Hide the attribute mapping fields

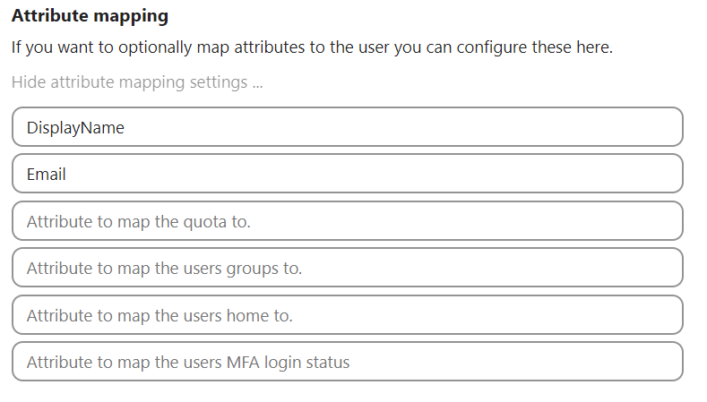pyautogui.click(x=137, y=82)
